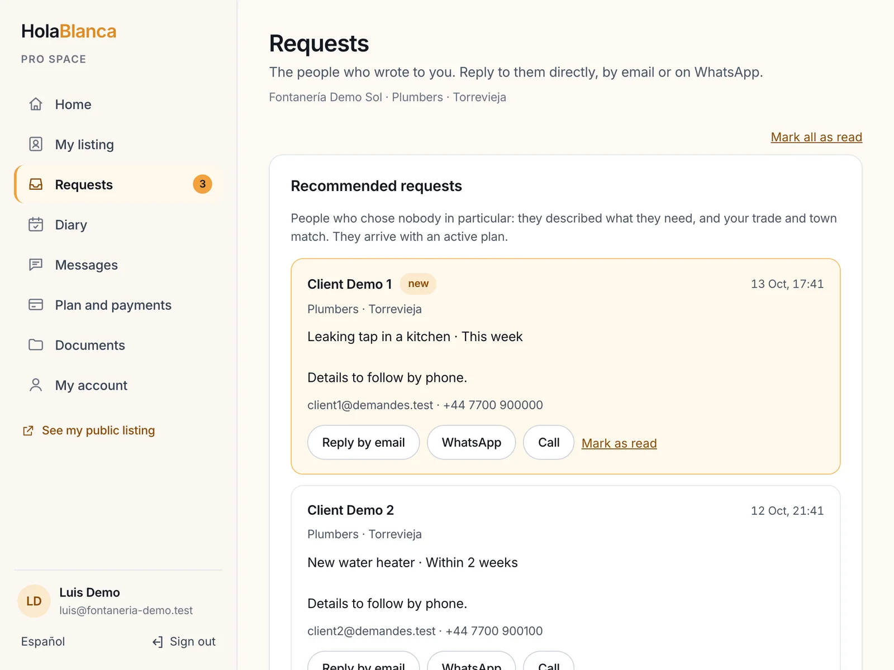Click the 13 Oct, 17:41 timestamp

(x=787, y=284)
